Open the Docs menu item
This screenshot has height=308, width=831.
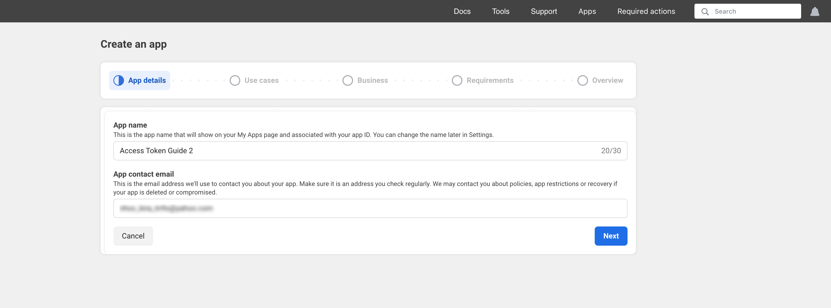point(462,12)
